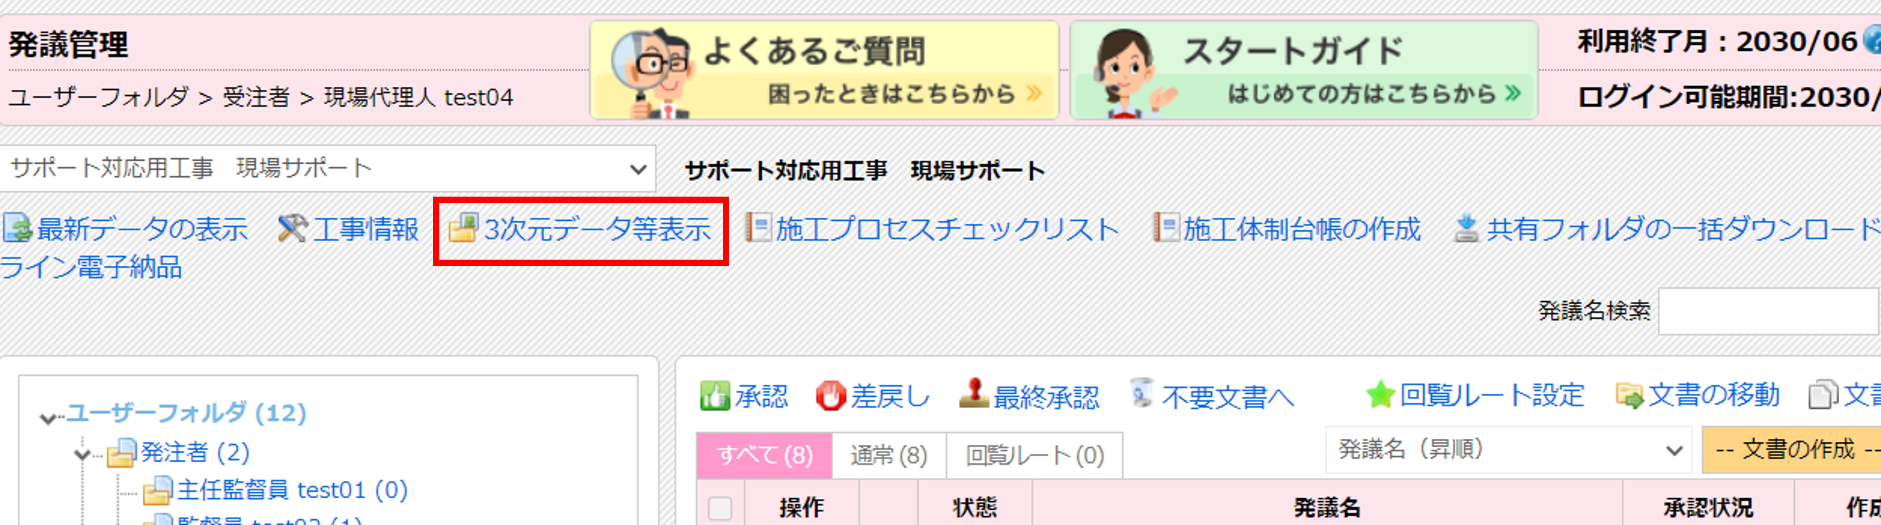
Task: Tick the select-all checkbox in table header
Action: click(x=720, y=508)
